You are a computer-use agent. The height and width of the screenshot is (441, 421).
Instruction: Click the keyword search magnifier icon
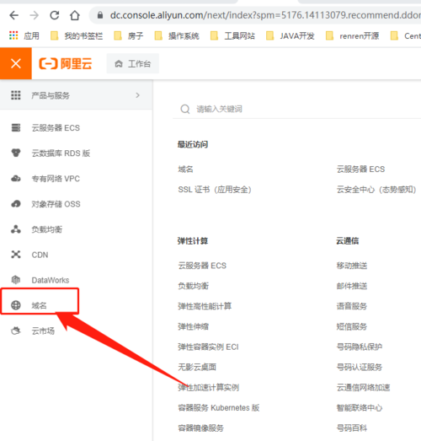click(x=185, y=109)
